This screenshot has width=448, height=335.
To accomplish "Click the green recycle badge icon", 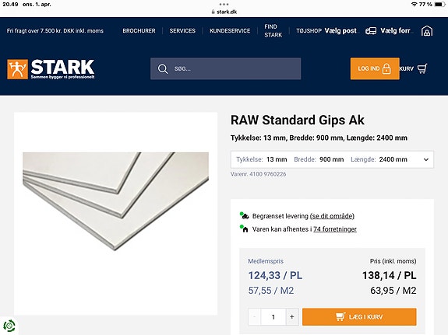I will click(9, 326).
